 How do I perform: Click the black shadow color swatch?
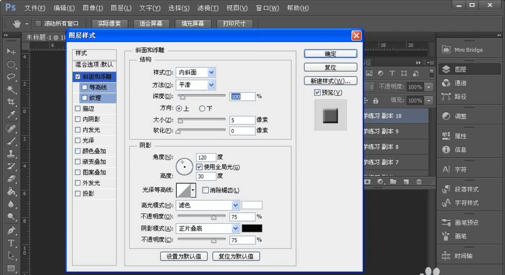point(251,228)
